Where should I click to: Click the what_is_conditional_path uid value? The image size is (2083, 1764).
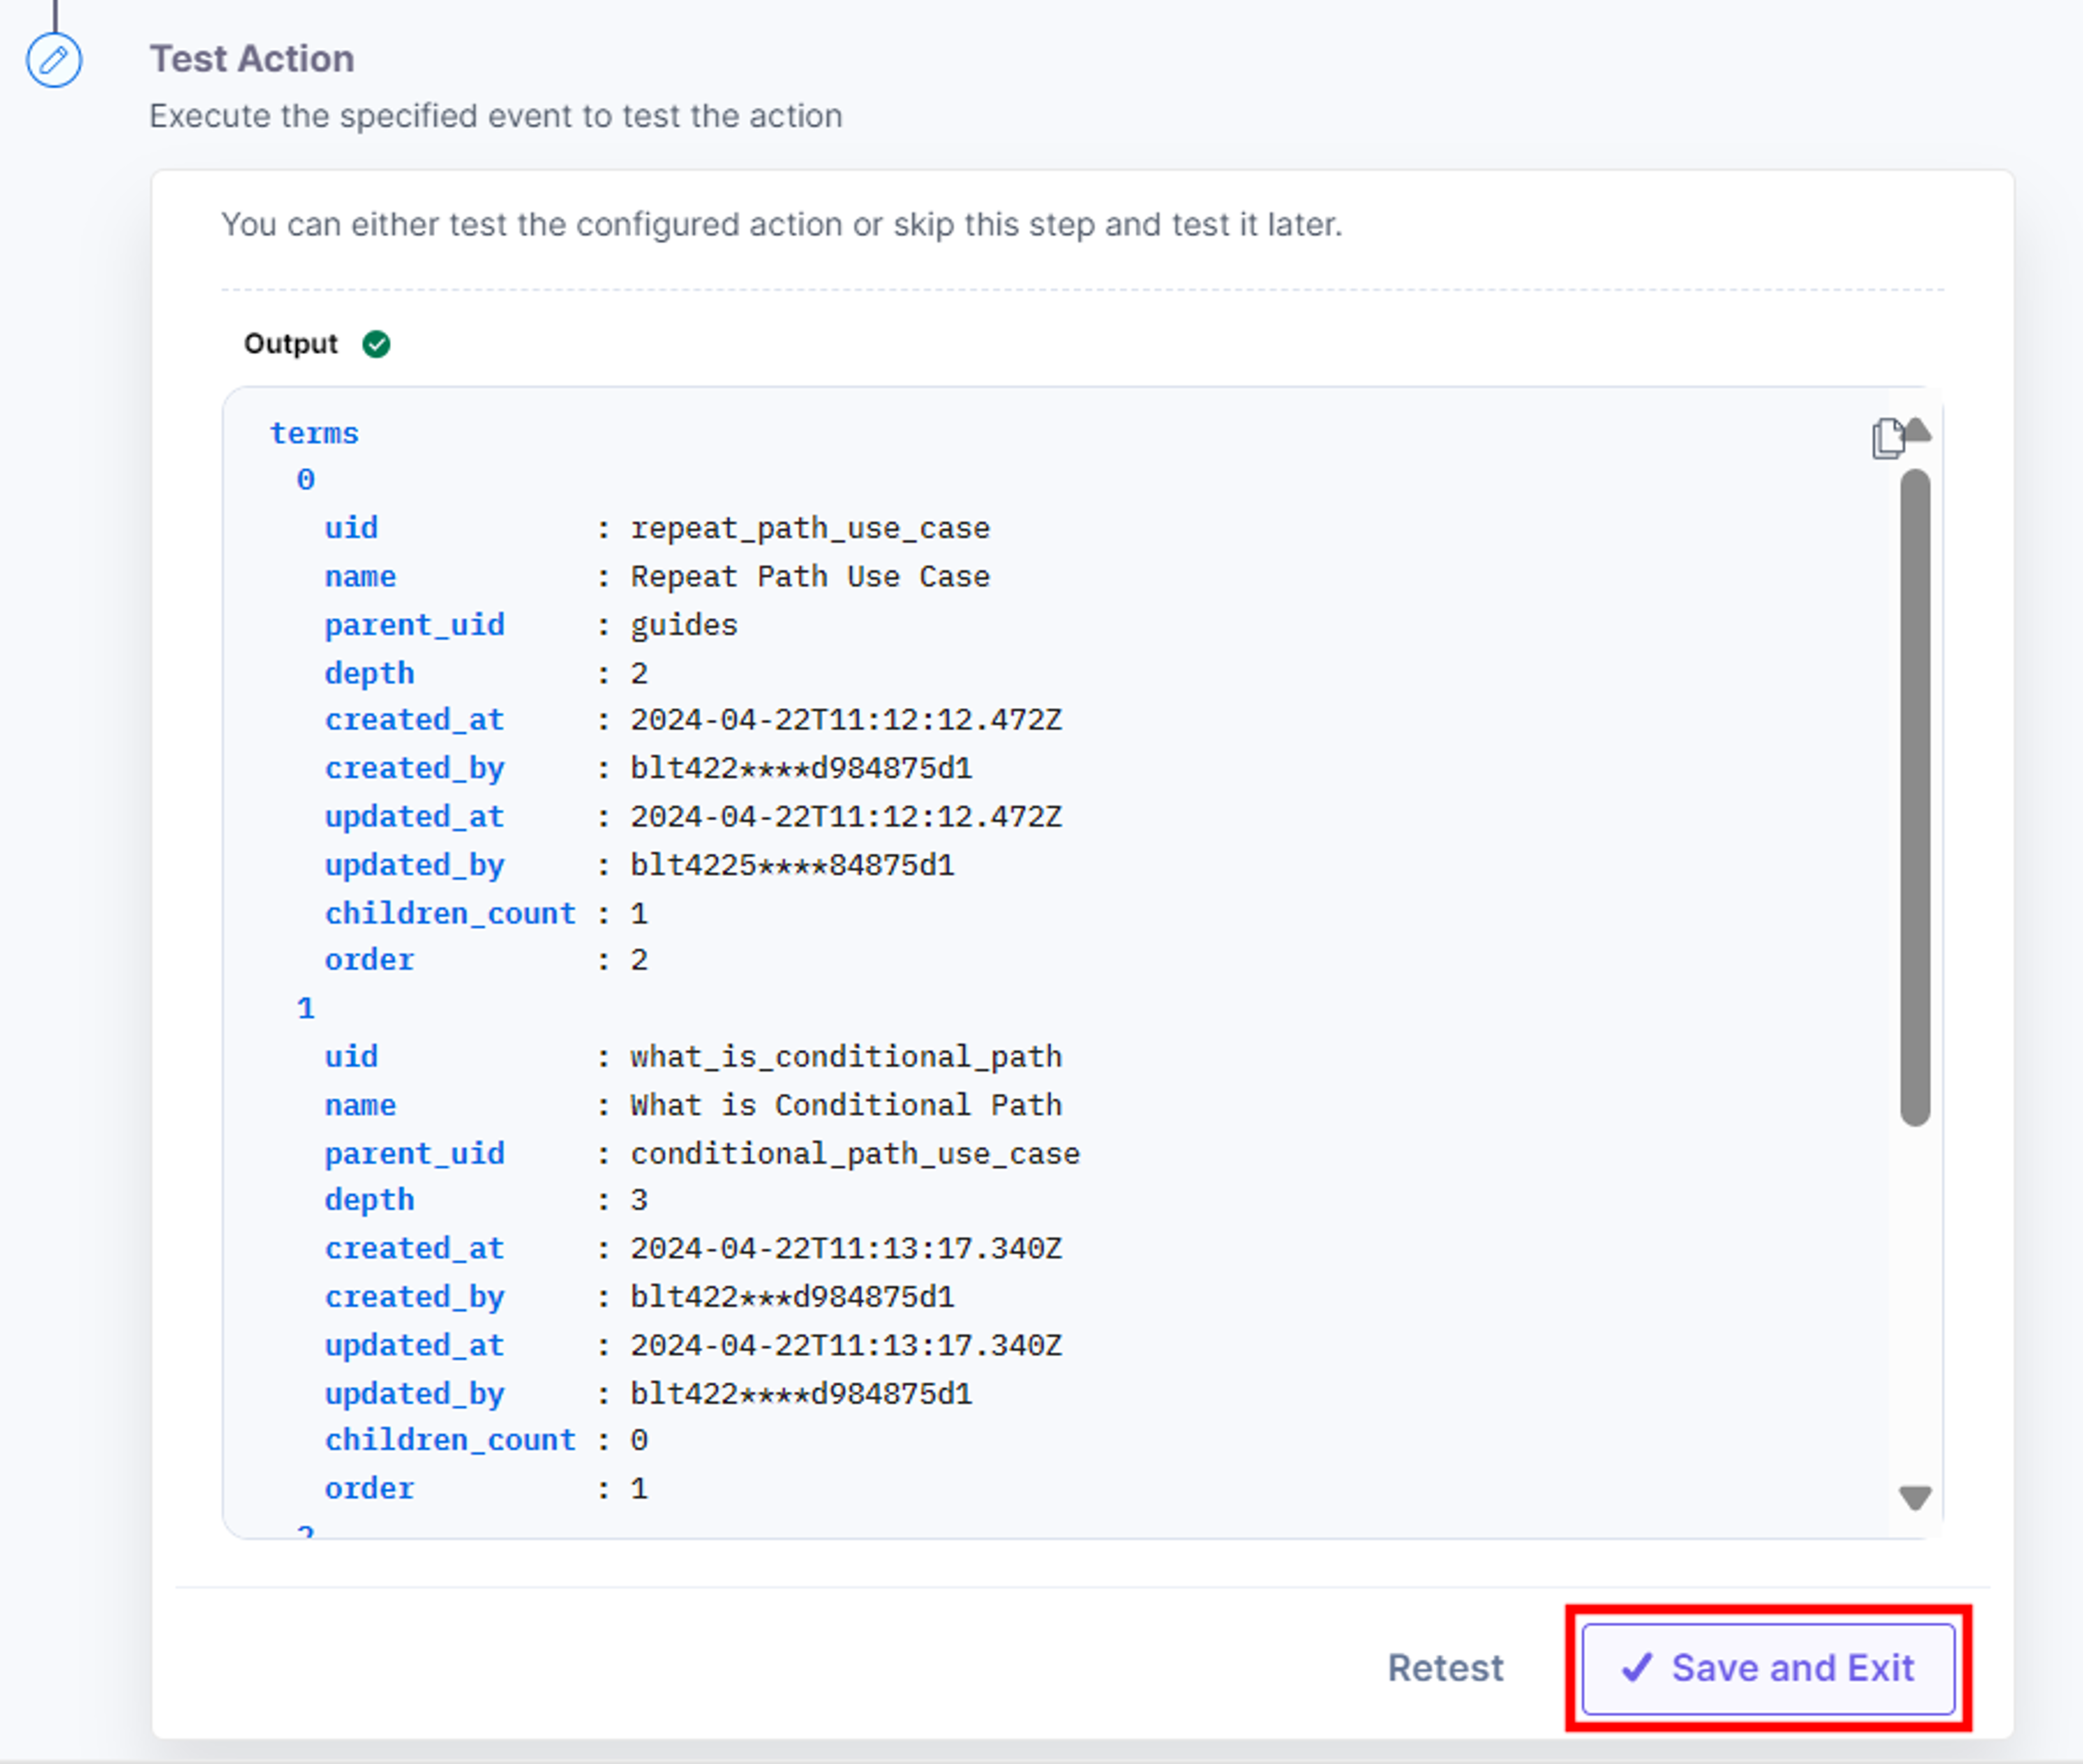(846, 1057)
